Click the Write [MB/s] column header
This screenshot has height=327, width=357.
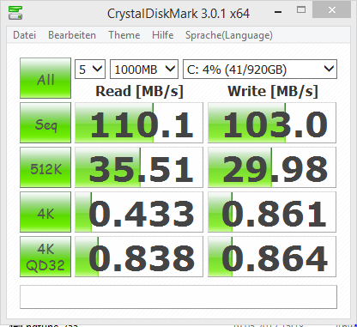click(273, 92)
